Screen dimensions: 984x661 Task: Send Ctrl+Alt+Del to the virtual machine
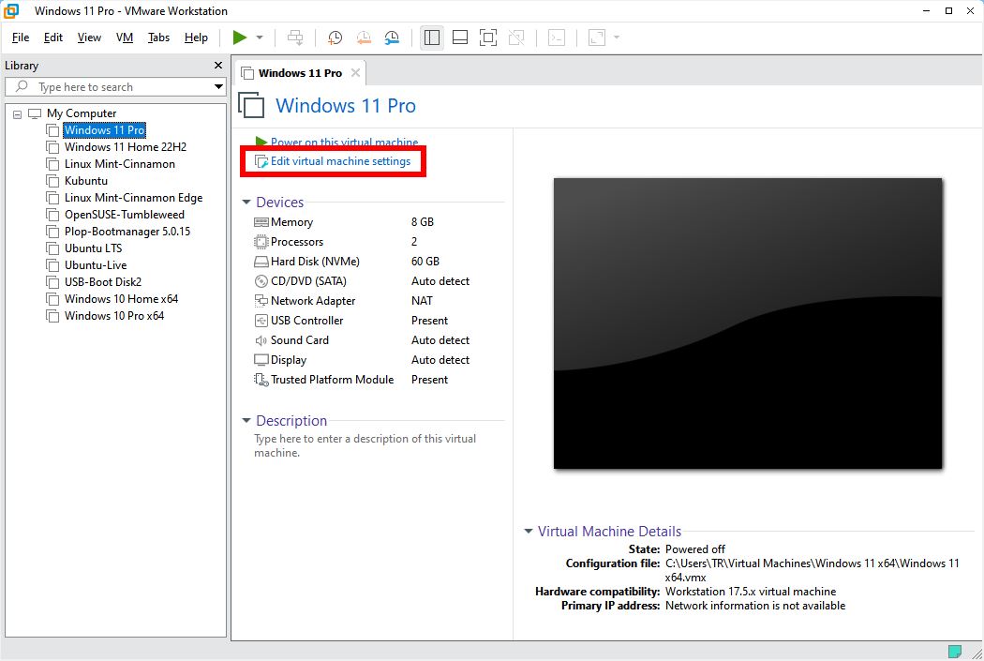coord(295,38)
